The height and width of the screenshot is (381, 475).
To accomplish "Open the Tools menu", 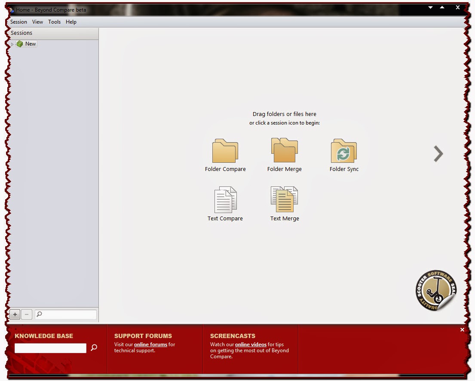I will pyautogui.click(x=54, y=22).
